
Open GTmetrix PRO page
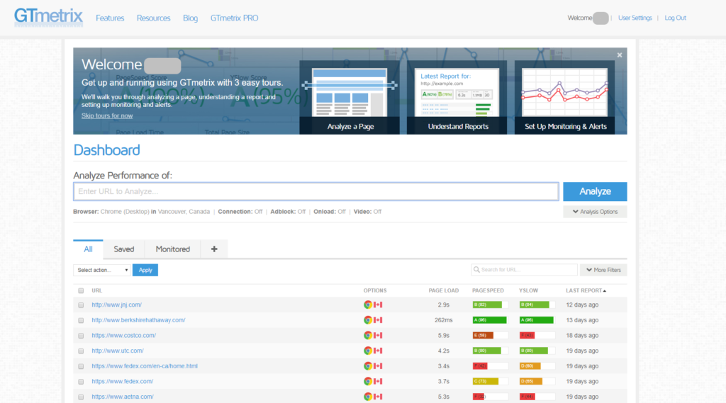point(234,18)
